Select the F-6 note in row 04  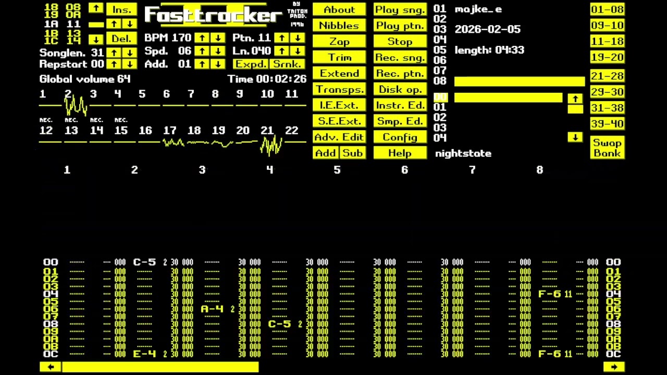click(549, 294)
